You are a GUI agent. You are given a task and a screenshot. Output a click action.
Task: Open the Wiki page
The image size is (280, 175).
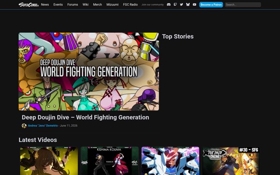85,4
